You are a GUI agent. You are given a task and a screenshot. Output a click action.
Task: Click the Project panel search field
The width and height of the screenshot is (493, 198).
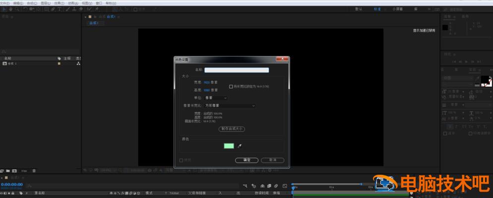point(40,51)
